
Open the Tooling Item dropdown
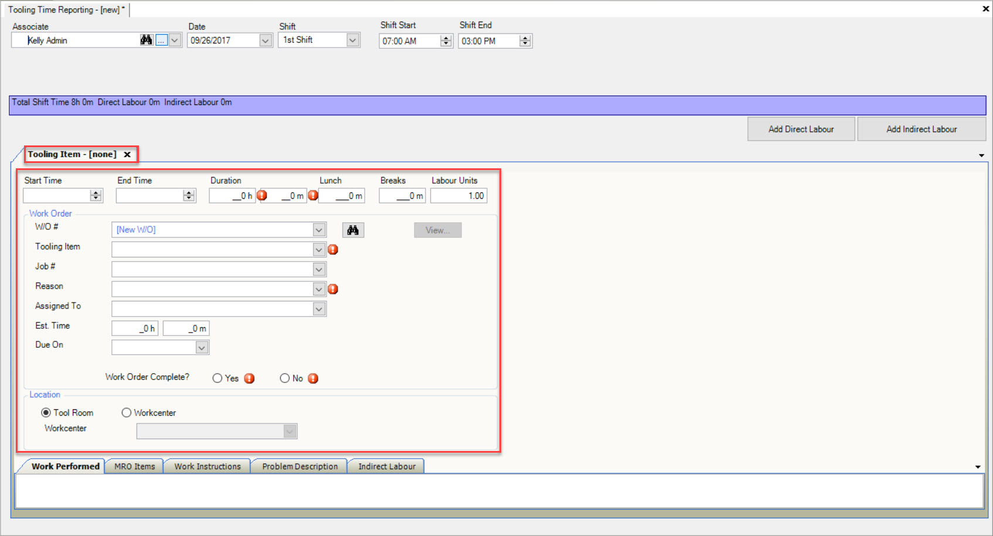click(x=319, y=250)
